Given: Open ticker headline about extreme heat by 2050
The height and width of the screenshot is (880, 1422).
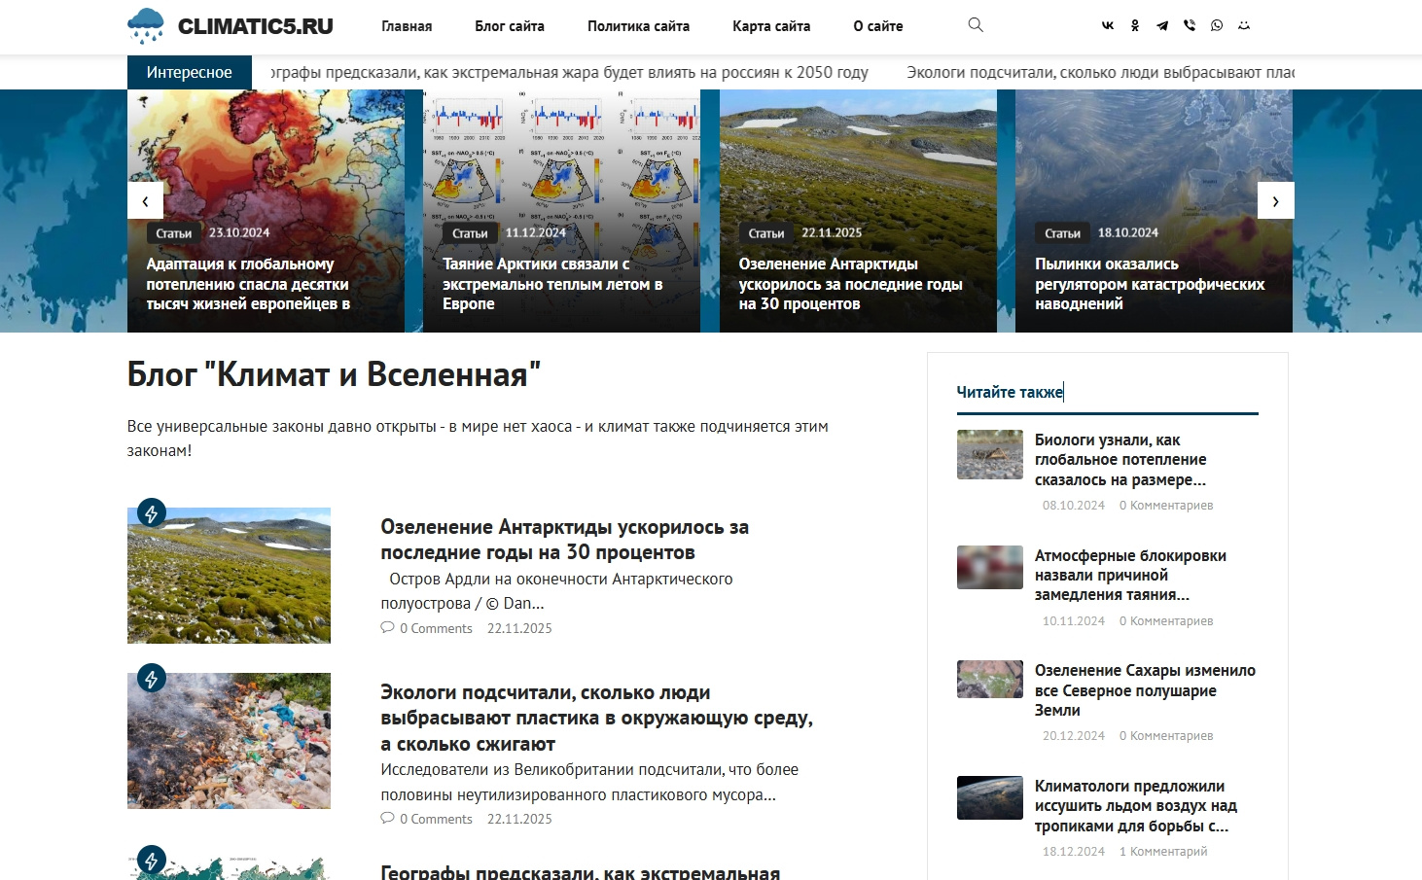Looking at the screenshot, I should 569,72.
